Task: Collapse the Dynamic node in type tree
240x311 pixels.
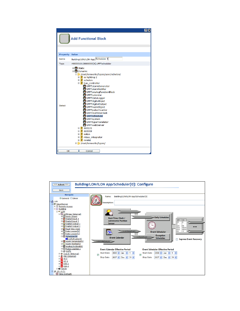Action: 73,71
